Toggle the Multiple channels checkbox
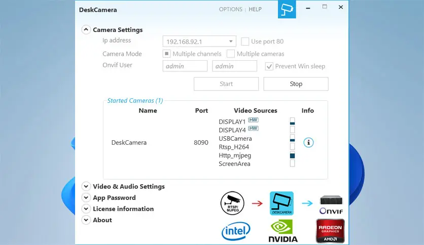 click(166, 54)
